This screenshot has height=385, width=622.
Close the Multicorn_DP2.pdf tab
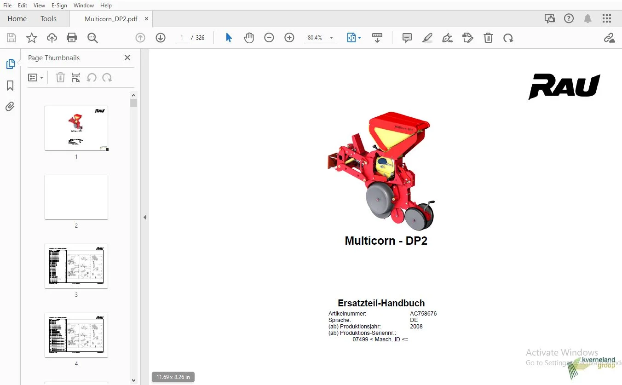pyautogui.click(x=146, y=19)
